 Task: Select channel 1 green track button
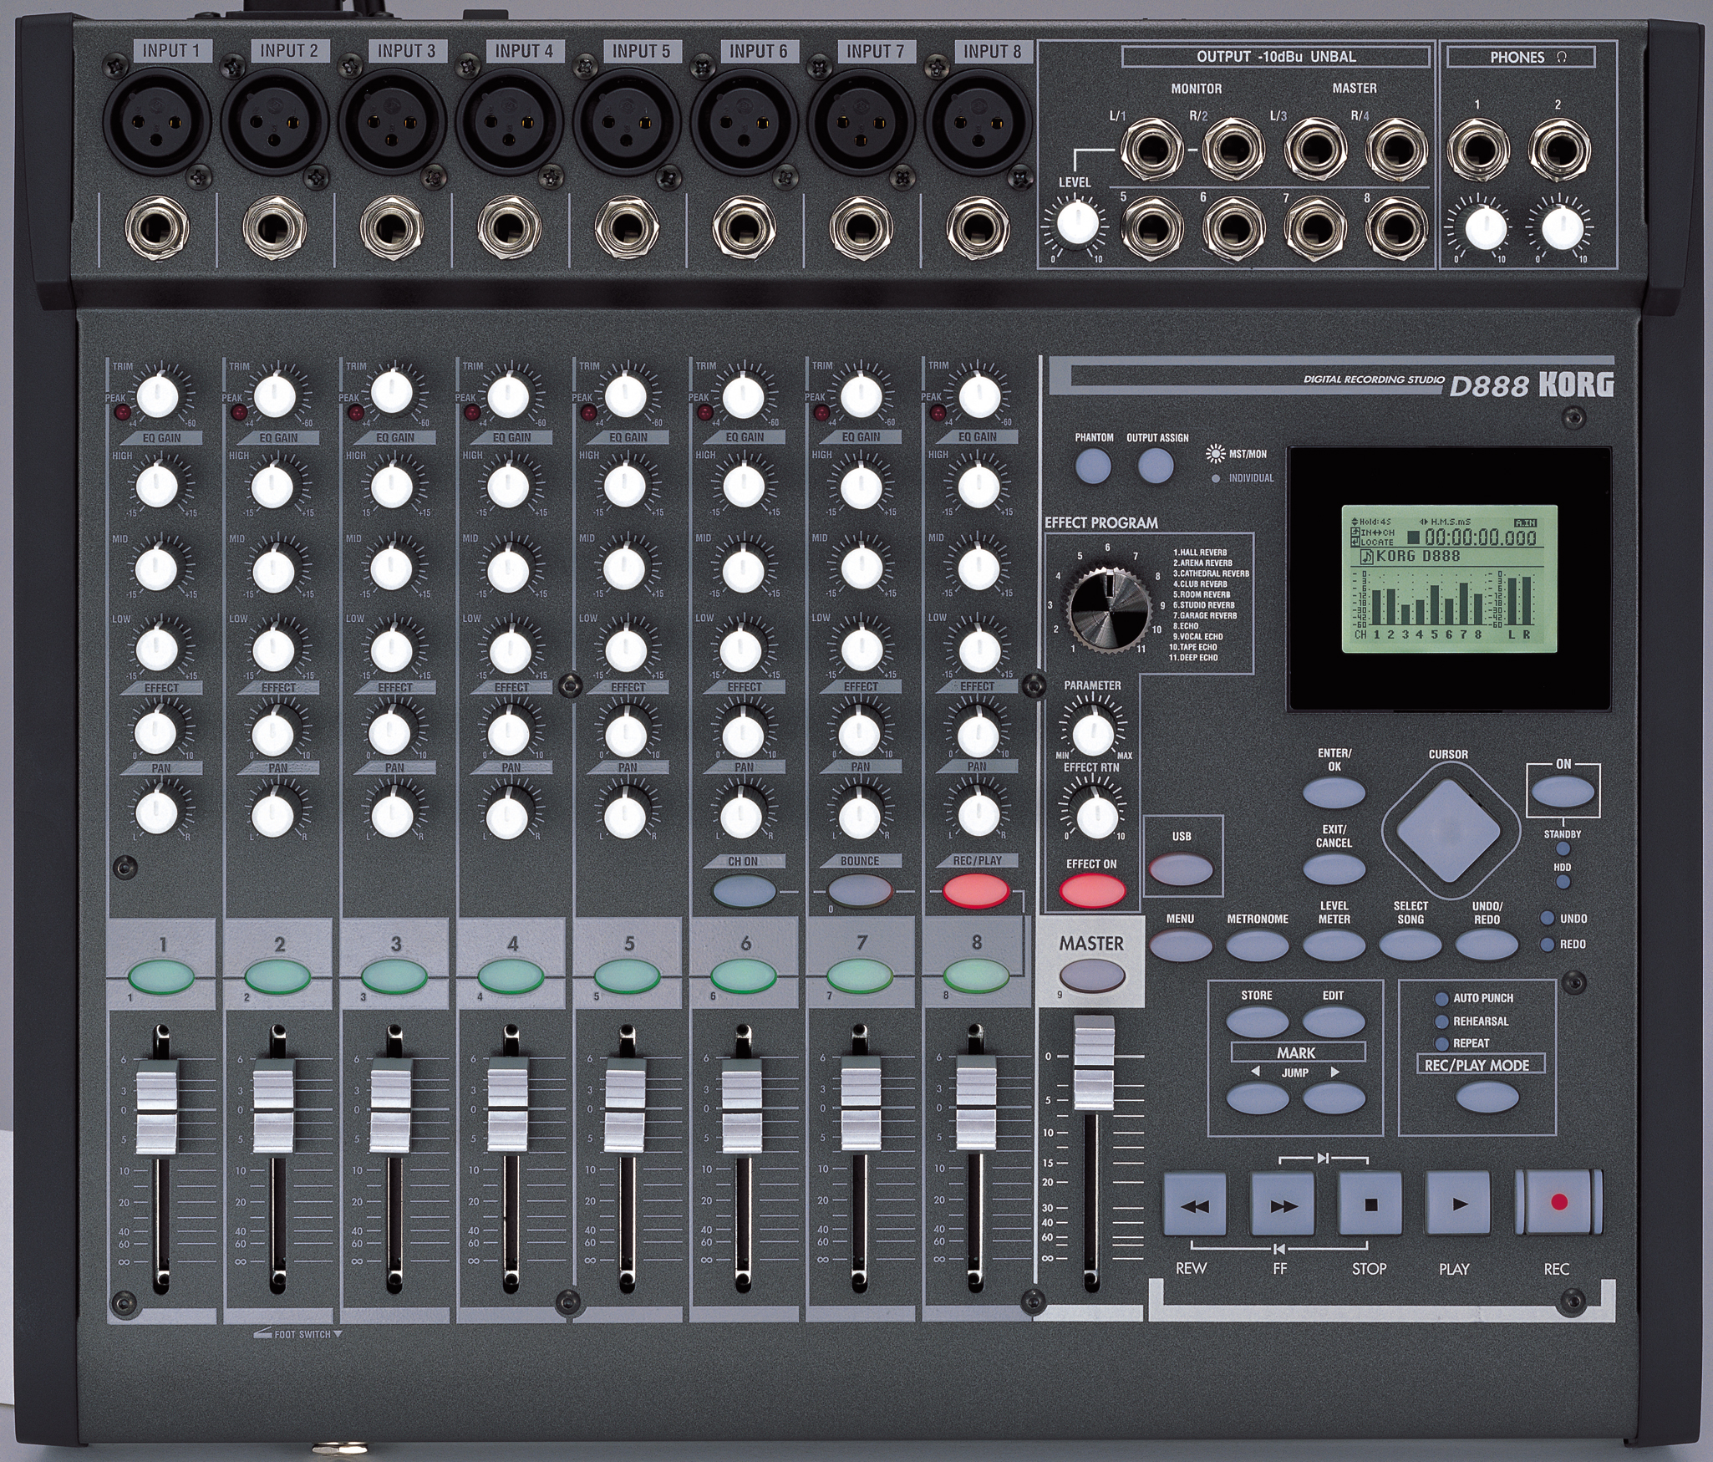pos(161,976)
